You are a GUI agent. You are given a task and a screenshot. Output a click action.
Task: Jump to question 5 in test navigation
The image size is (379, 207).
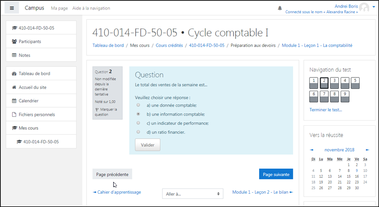[355, 83]
